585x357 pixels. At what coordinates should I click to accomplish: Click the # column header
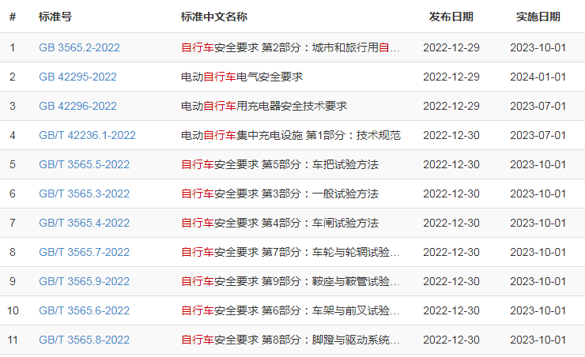click(x=13, y=17)
